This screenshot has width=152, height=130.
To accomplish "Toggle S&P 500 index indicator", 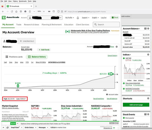I will point(124,58).
